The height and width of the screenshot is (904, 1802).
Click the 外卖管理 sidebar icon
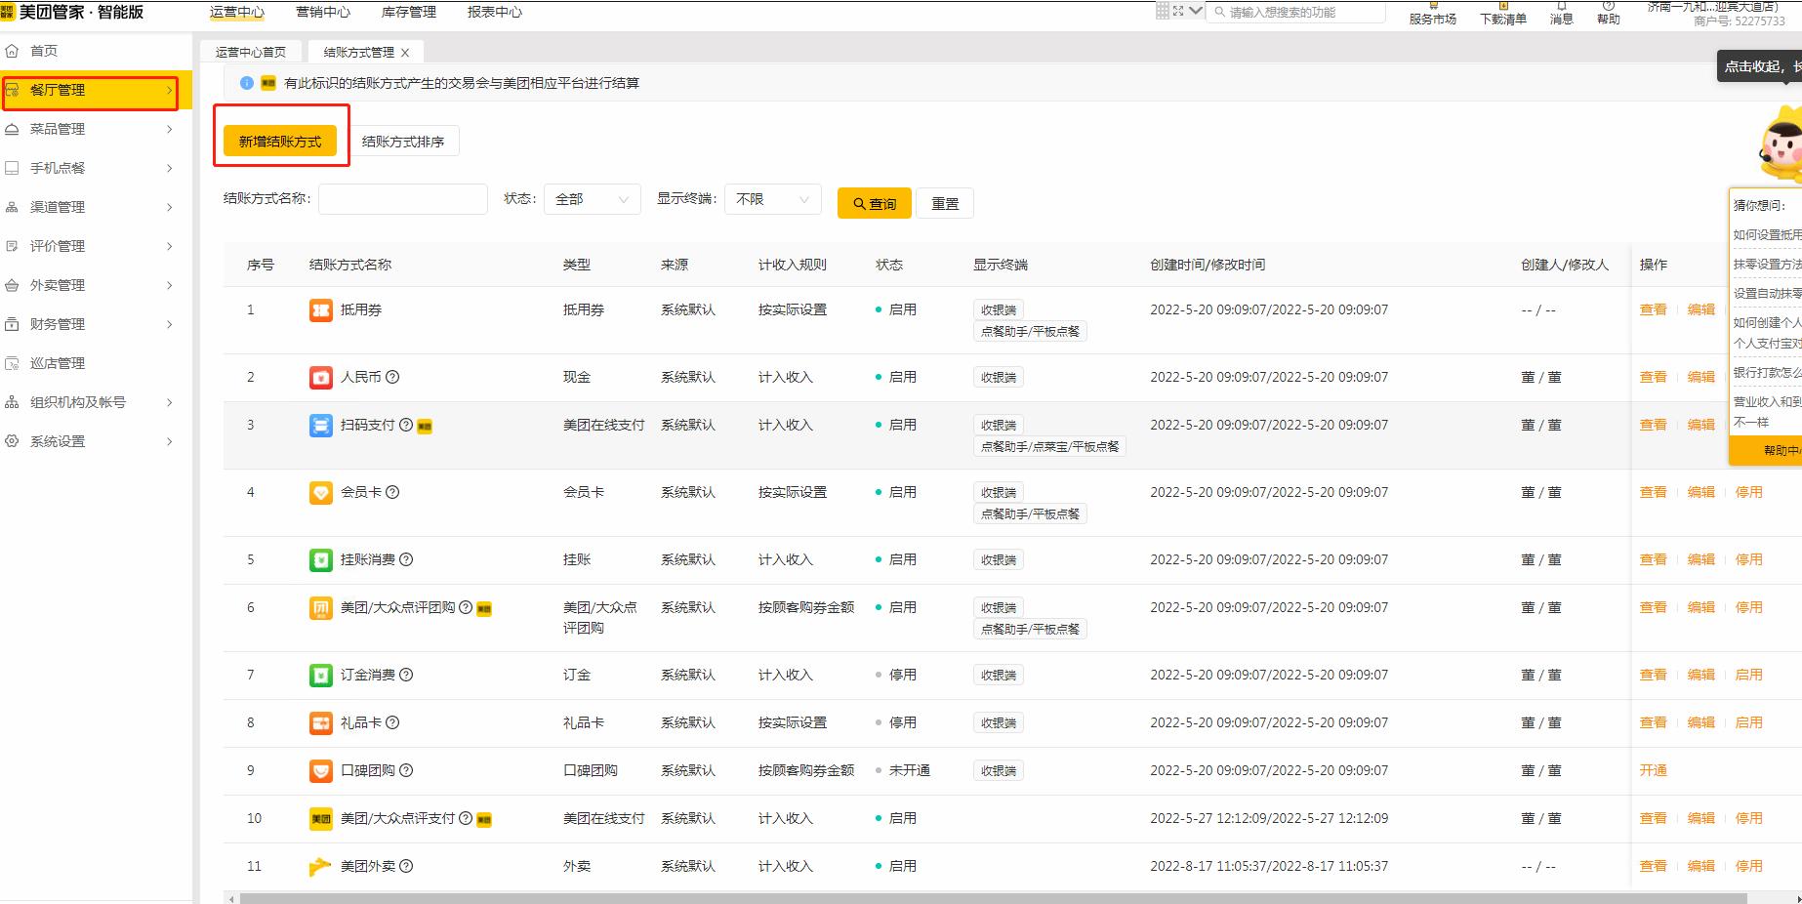tap(13, 285)
